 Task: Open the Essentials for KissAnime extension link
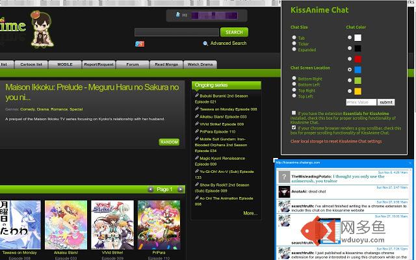coord(366,114)
